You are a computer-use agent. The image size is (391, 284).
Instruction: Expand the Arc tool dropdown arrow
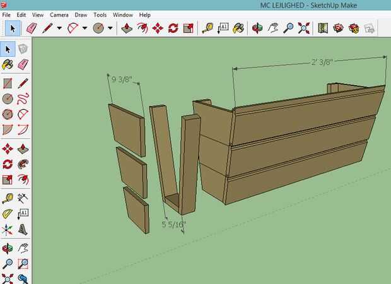[x=85, y=28]
